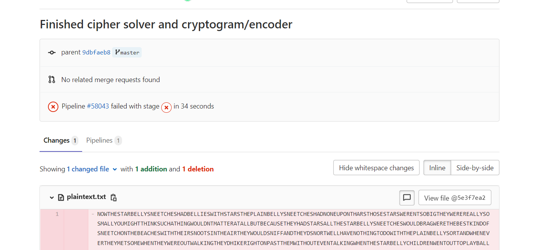Click the plaintext.txt file name
This screenshot has width=544, height=250.
tap(86, 197)
